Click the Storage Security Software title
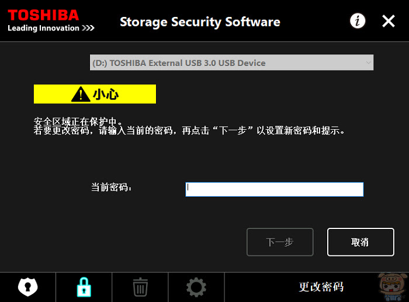The width and height of the screenshot is (409, 302). [200, 22]
